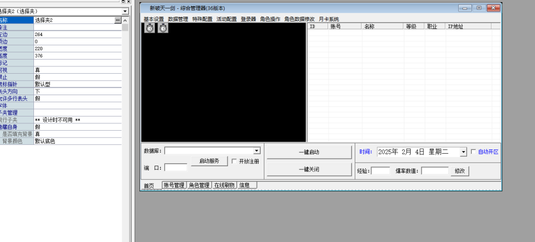Open the 角色操作 menu
Image resolution: width=535 pixels, height=242 pixels.
tap(270, 19)
